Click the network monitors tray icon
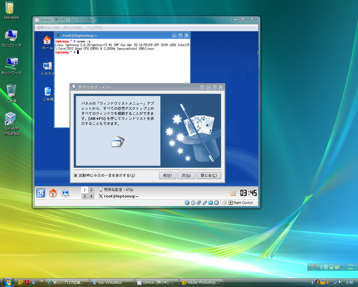 click(335, 282)
